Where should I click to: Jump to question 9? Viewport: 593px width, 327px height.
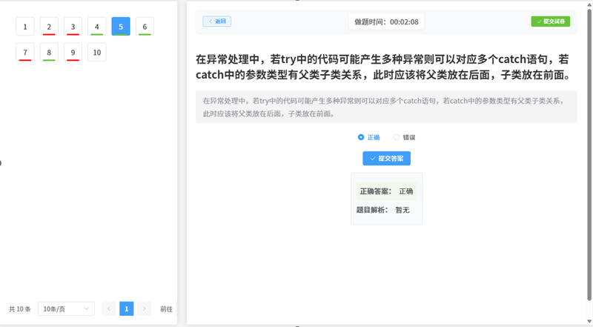point(73,52)
